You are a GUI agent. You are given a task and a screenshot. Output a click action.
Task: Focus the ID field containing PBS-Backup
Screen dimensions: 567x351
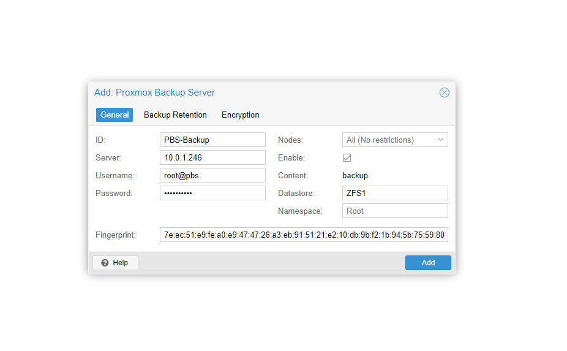[x=212, y=140]
